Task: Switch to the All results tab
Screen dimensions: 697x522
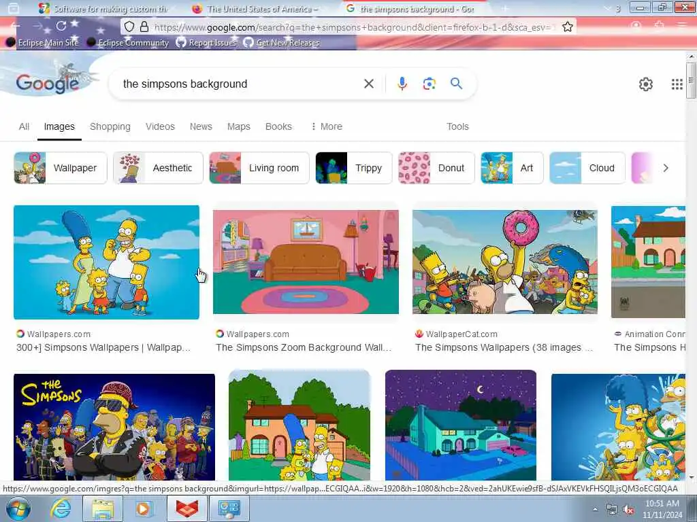Action: 24,126
